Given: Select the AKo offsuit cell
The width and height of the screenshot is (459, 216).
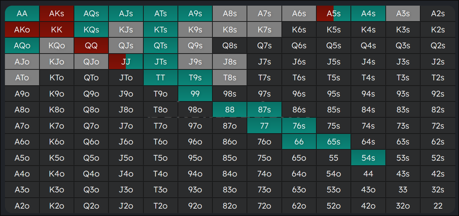Looking at the screenshot, I should (22, 30).
